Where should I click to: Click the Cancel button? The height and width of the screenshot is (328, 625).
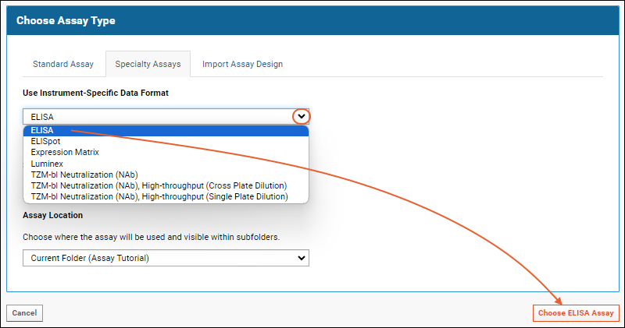point(24,313)
